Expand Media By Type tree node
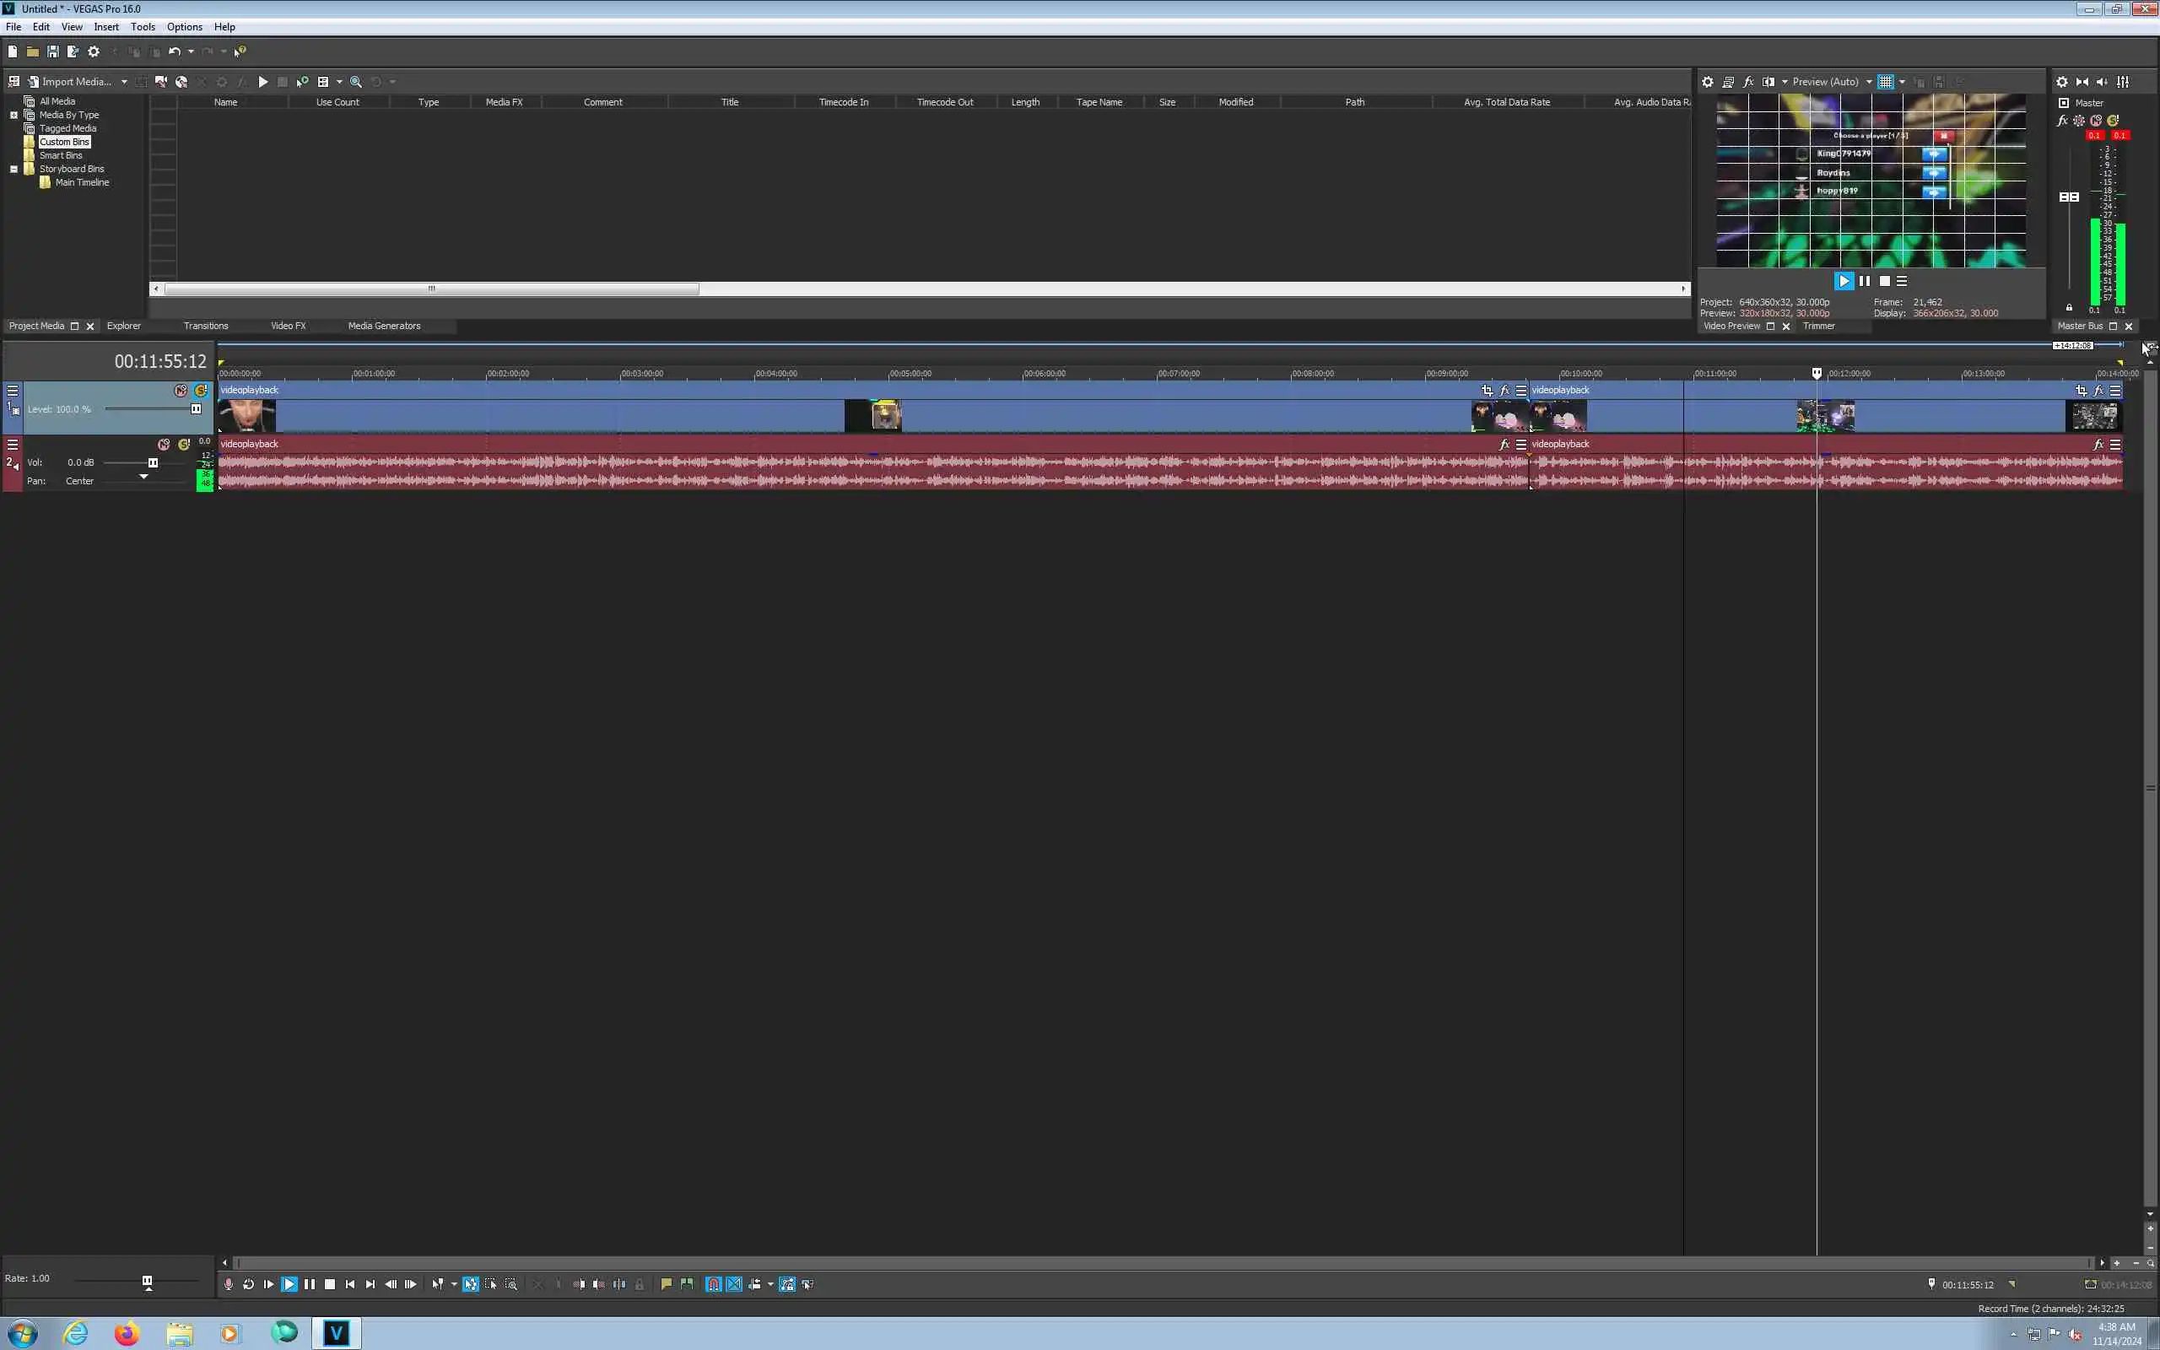This screenshot has width=2160, height=1350. click(x=13, y=116)
